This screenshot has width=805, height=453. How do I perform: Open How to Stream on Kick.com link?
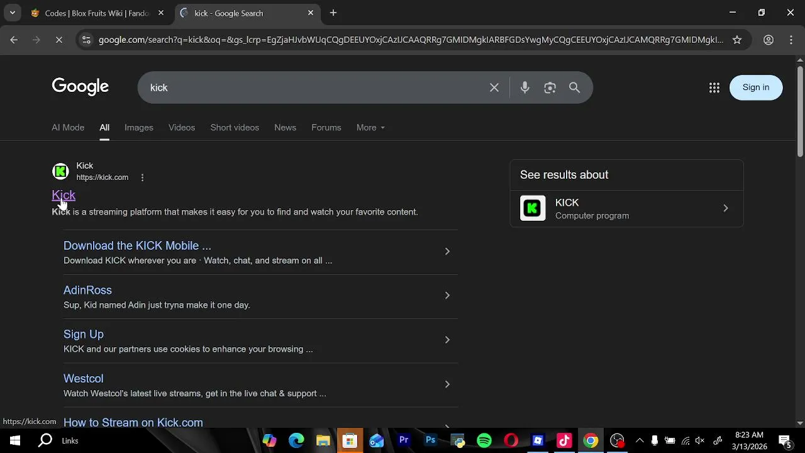(133, 422)
